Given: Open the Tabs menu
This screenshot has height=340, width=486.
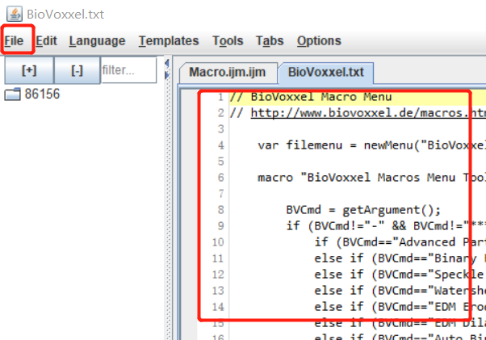Looking at the screenshot, I should tap(270, 41).
